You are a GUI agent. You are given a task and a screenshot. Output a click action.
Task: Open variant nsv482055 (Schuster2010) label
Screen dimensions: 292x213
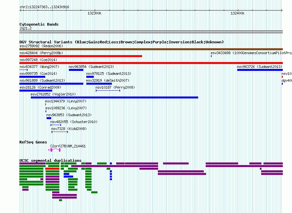(x=74, y=122)
